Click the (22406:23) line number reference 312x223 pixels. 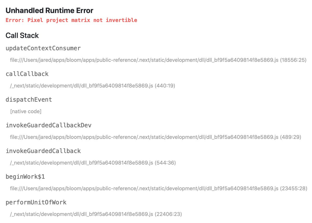[168, 214]
